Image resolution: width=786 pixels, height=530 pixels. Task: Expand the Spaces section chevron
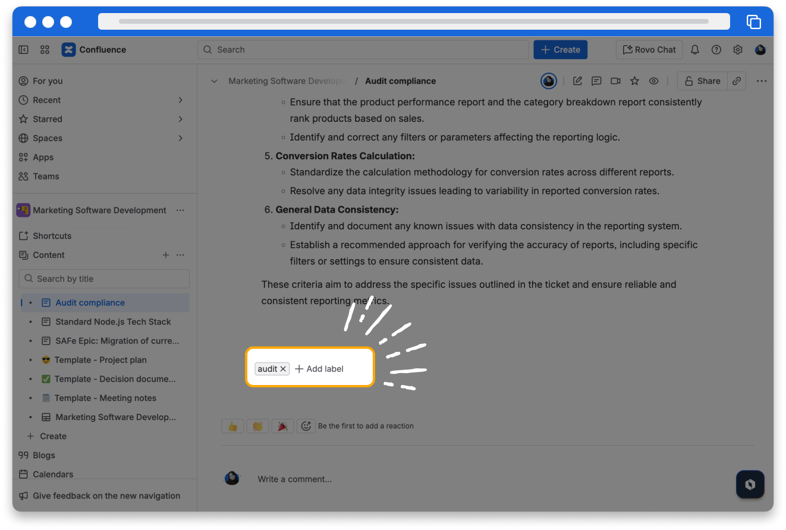tap(181, 138)
